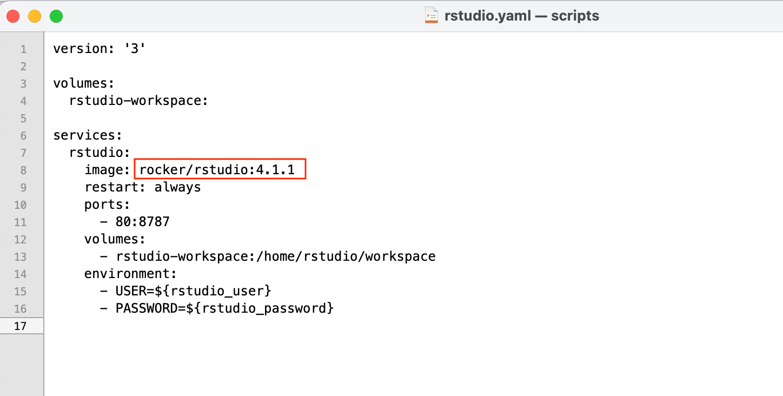Screen dimensions: 783x396
Task: Click the text "version: '3'"
Action: coord(99,49)
